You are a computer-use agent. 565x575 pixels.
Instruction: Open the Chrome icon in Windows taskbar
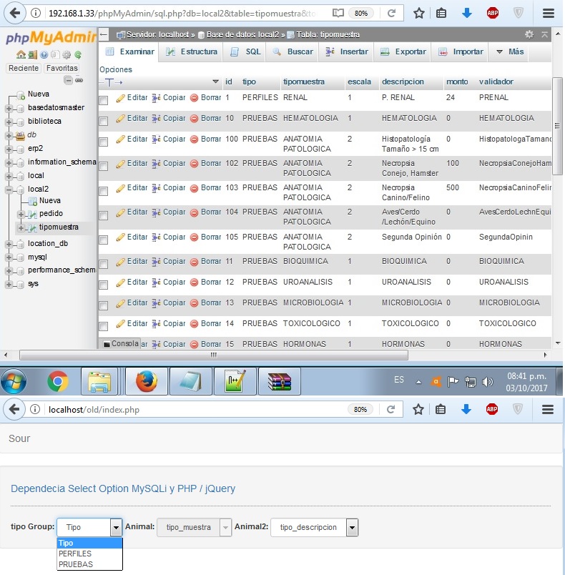point(58,382)
